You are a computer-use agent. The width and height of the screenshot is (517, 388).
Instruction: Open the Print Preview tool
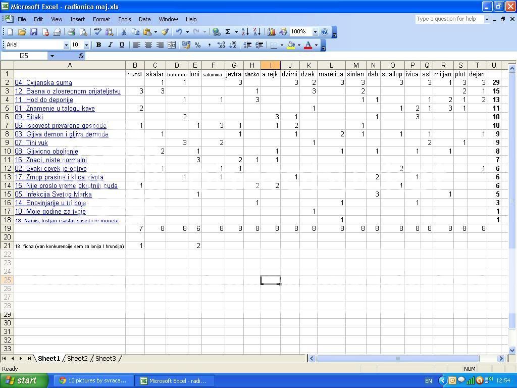83,32
